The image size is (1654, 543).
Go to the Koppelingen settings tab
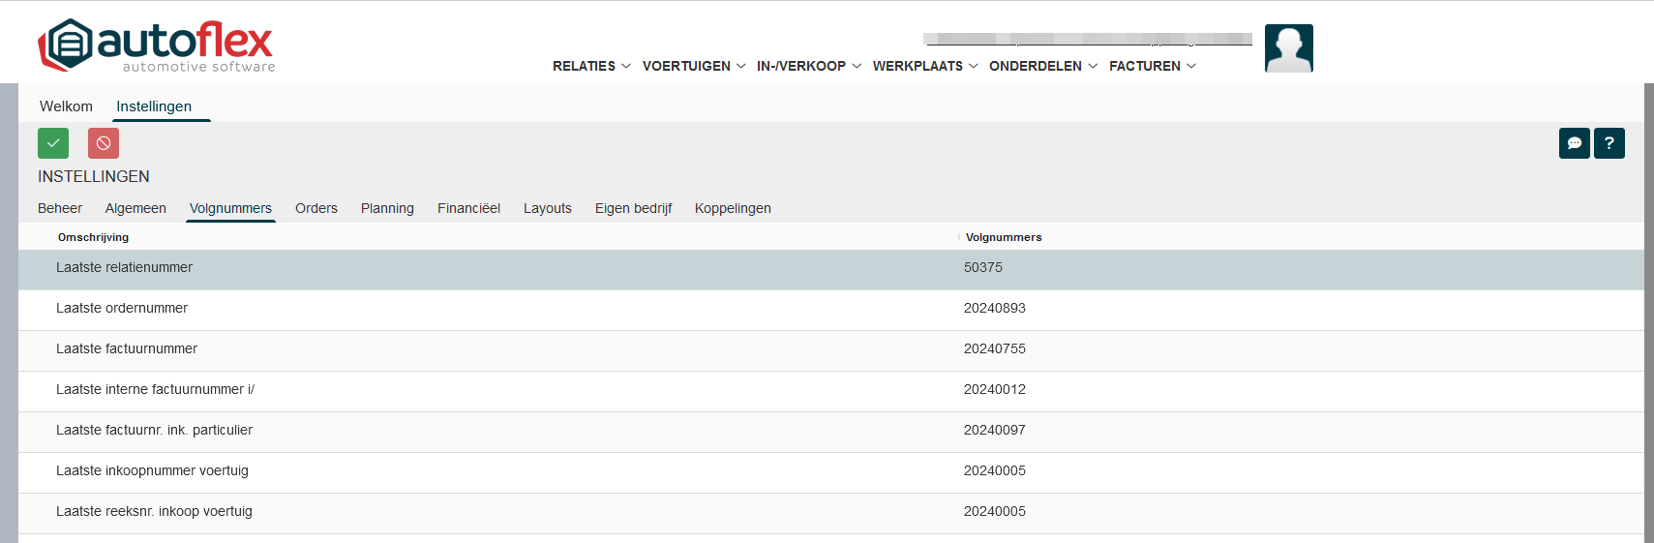pyautogui.click(x=733, y=208)
